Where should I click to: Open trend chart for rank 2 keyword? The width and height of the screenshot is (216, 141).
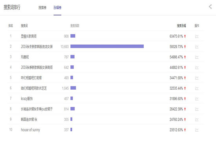pyautogui.click(x=197, y=47)
